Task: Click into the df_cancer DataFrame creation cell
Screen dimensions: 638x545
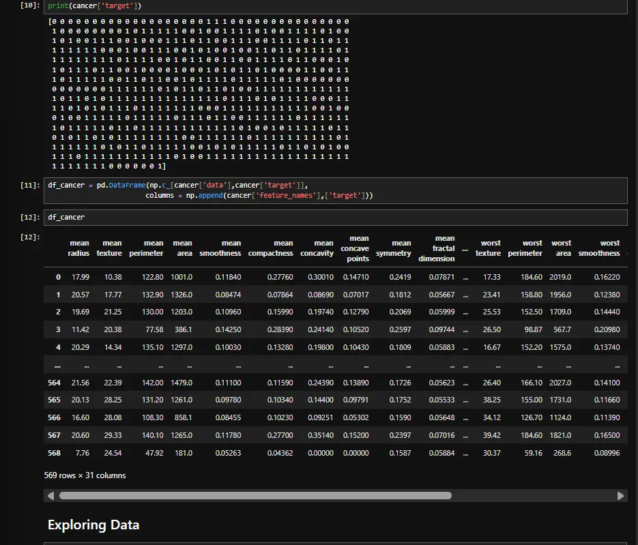Action: click(335, 190)
